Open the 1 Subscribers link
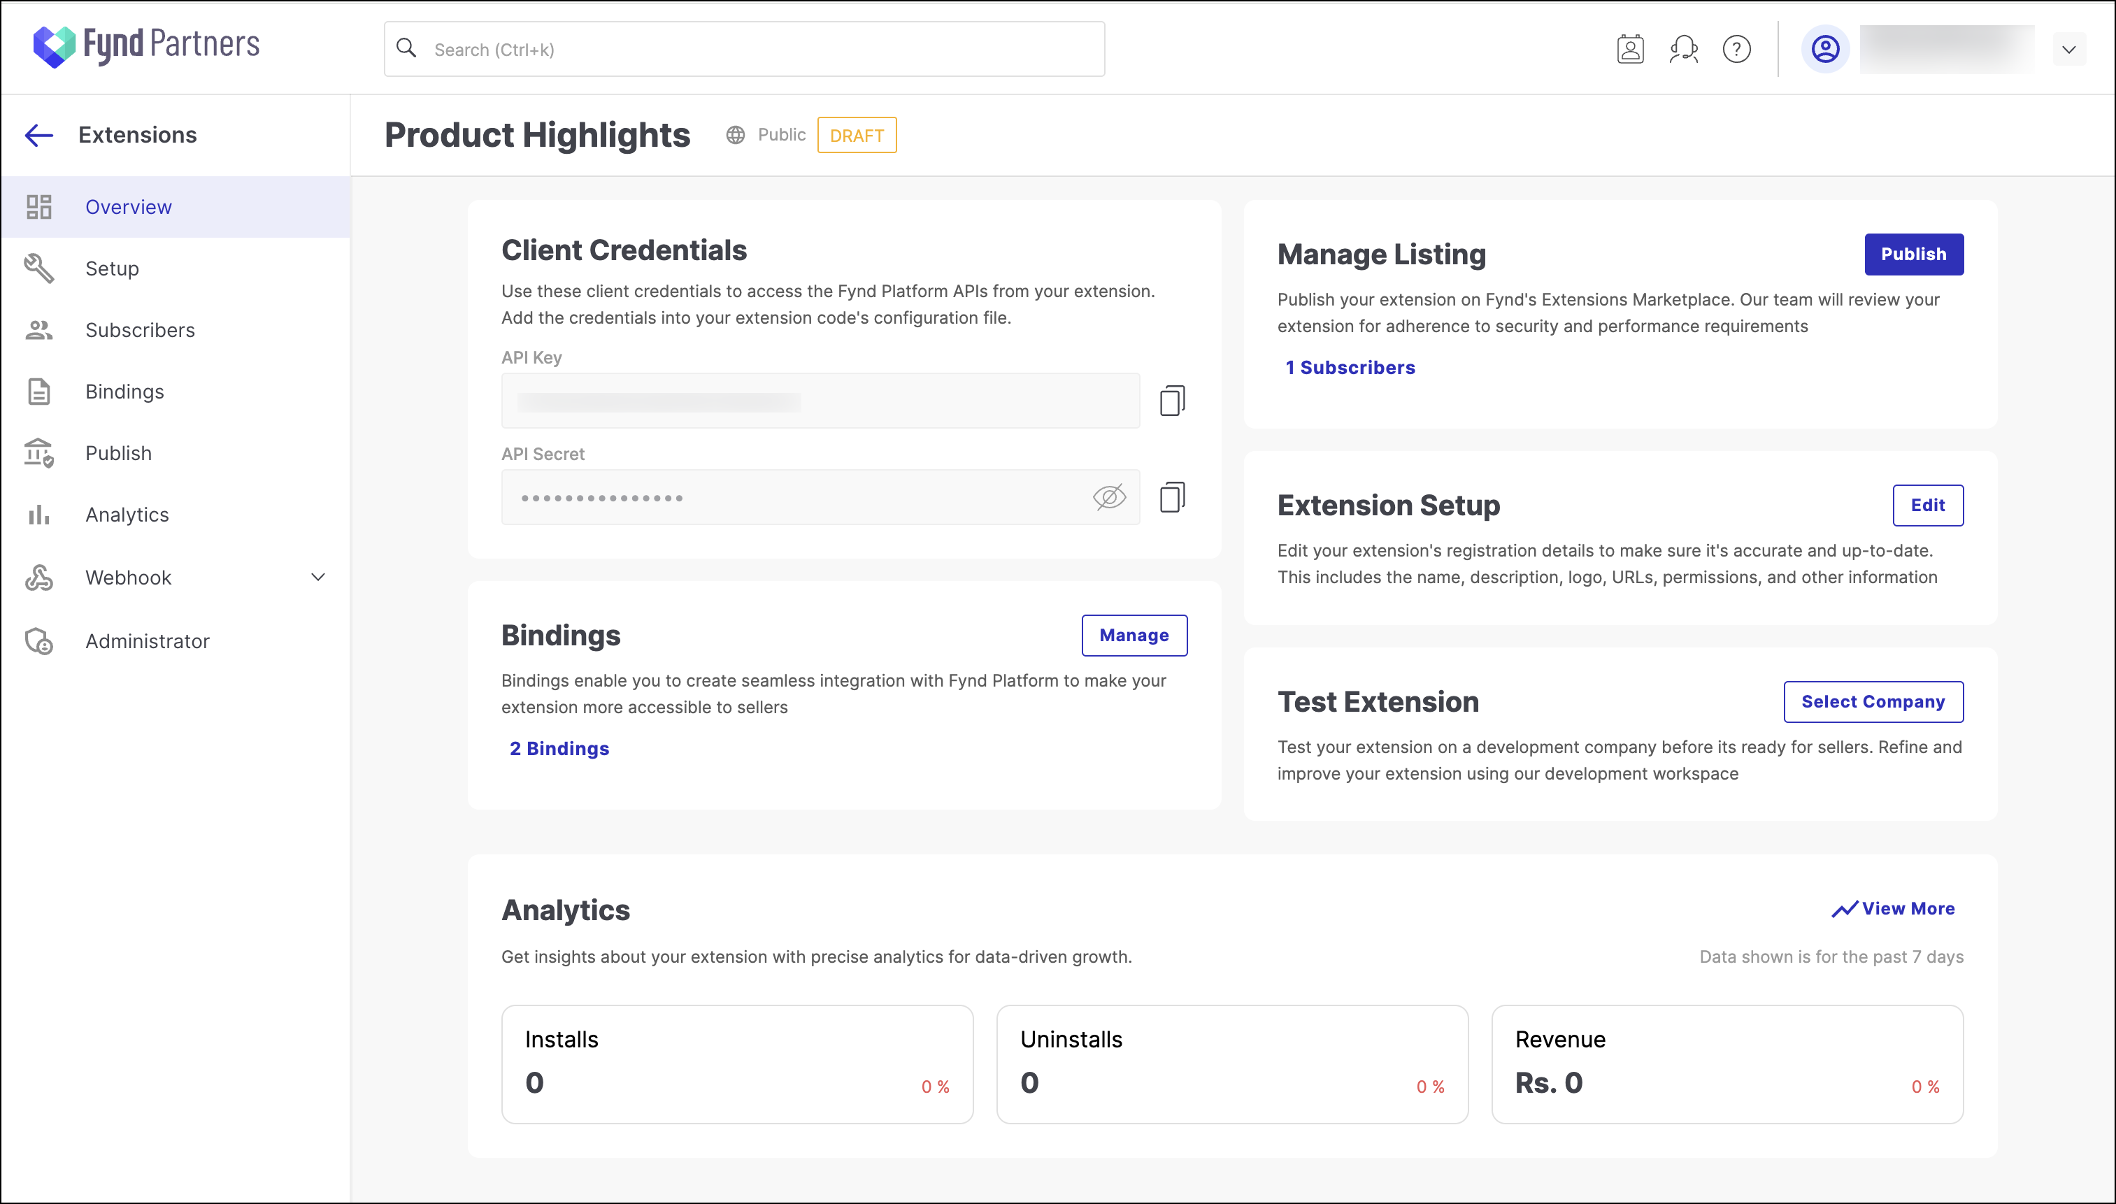This screenshot has height=1204, width=2116. tap(1350, 367)
